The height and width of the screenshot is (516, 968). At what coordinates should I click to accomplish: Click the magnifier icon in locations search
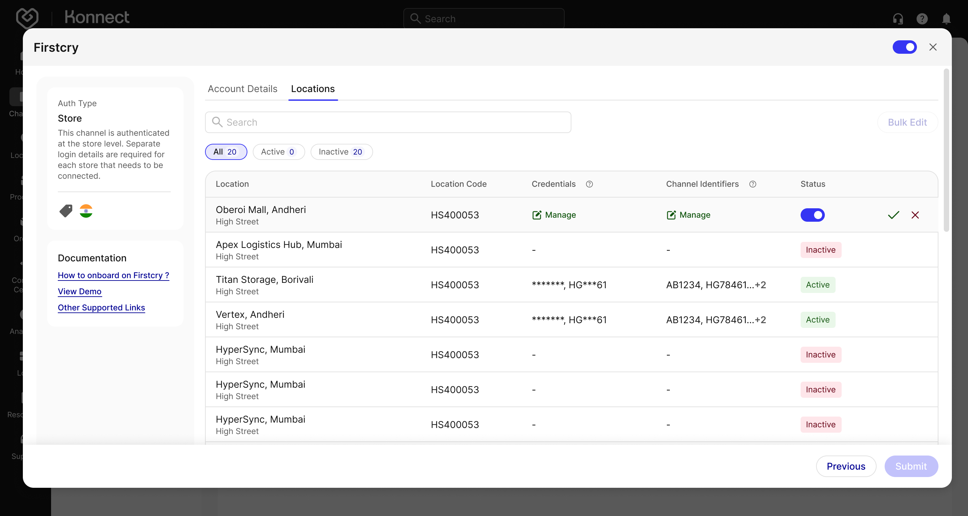[x=217, y=122]
